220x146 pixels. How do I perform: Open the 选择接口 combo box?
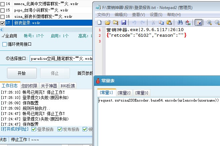coord(61,58)
